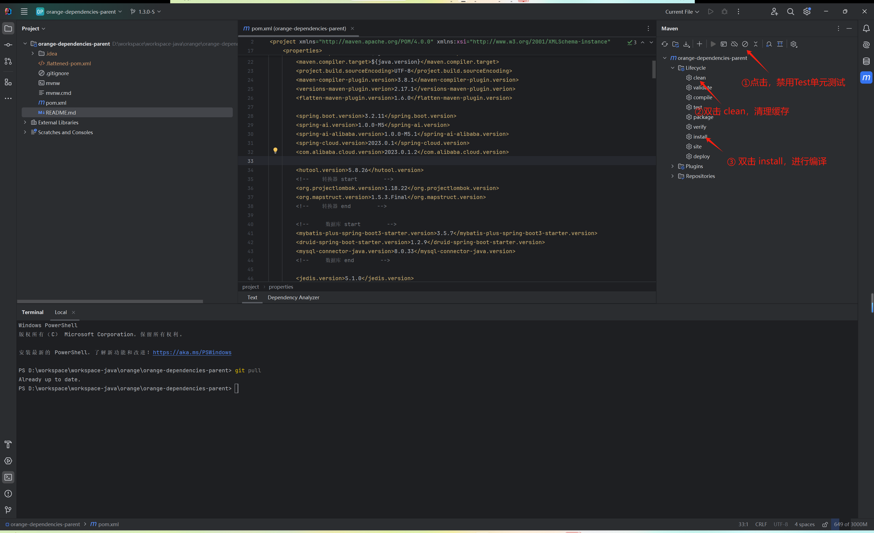Click the intention lightbulb in gutter

pos(275,150)
